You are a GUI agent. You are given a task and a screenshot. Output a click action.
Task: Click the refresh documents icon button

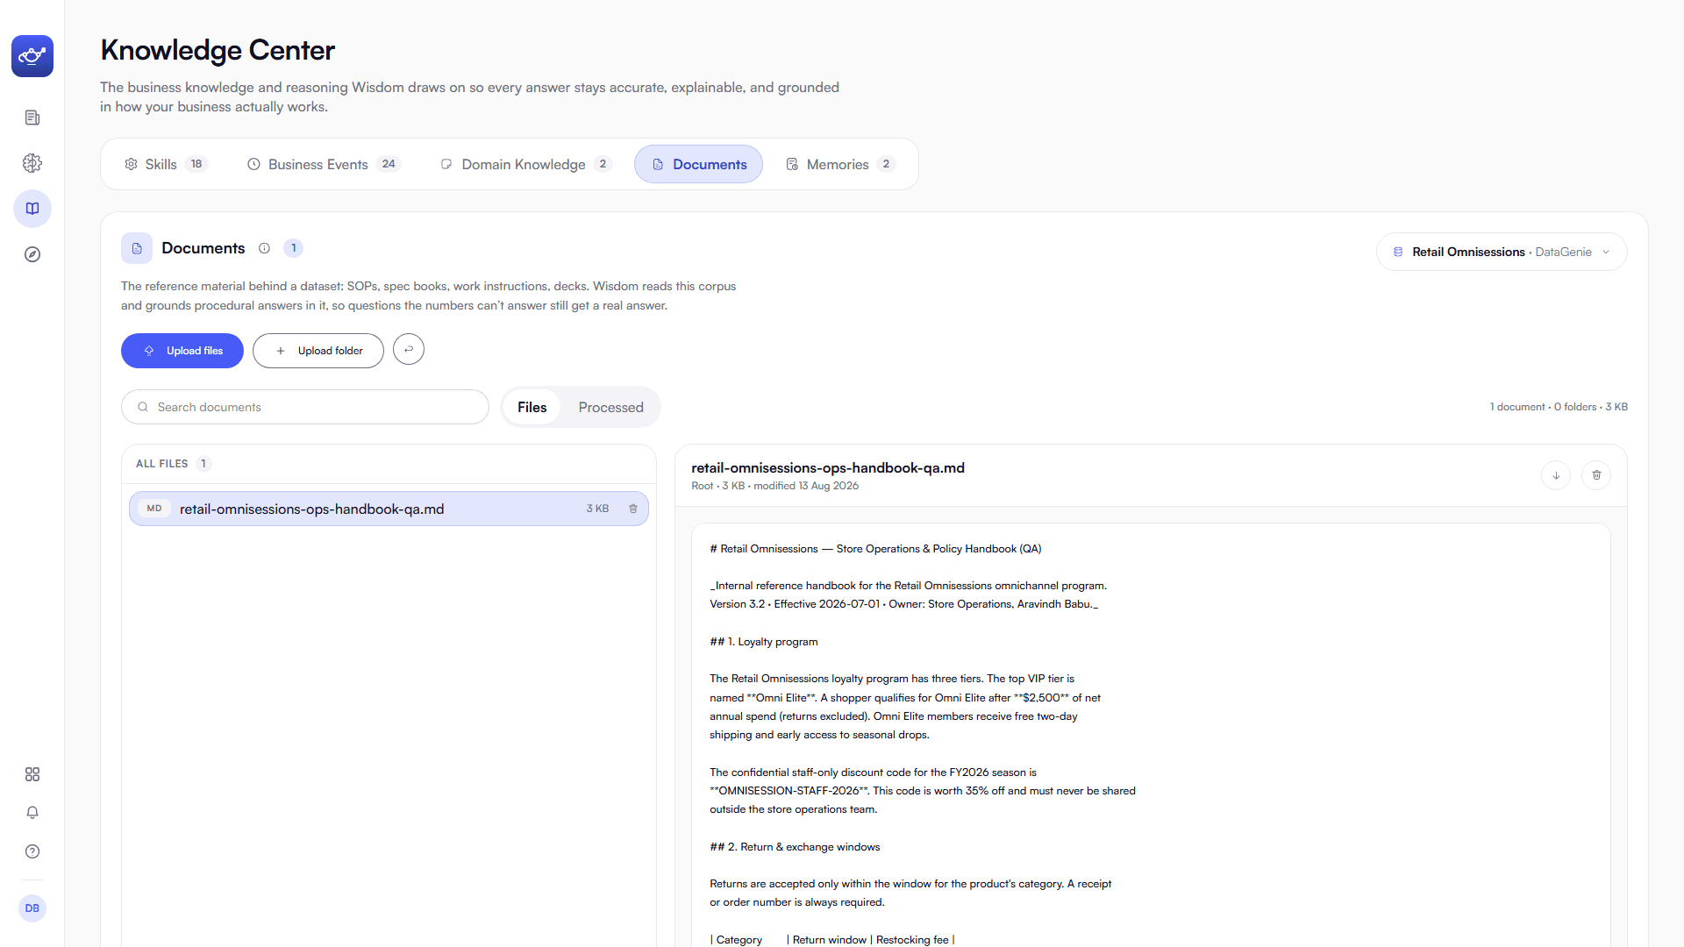coord(409,349)
